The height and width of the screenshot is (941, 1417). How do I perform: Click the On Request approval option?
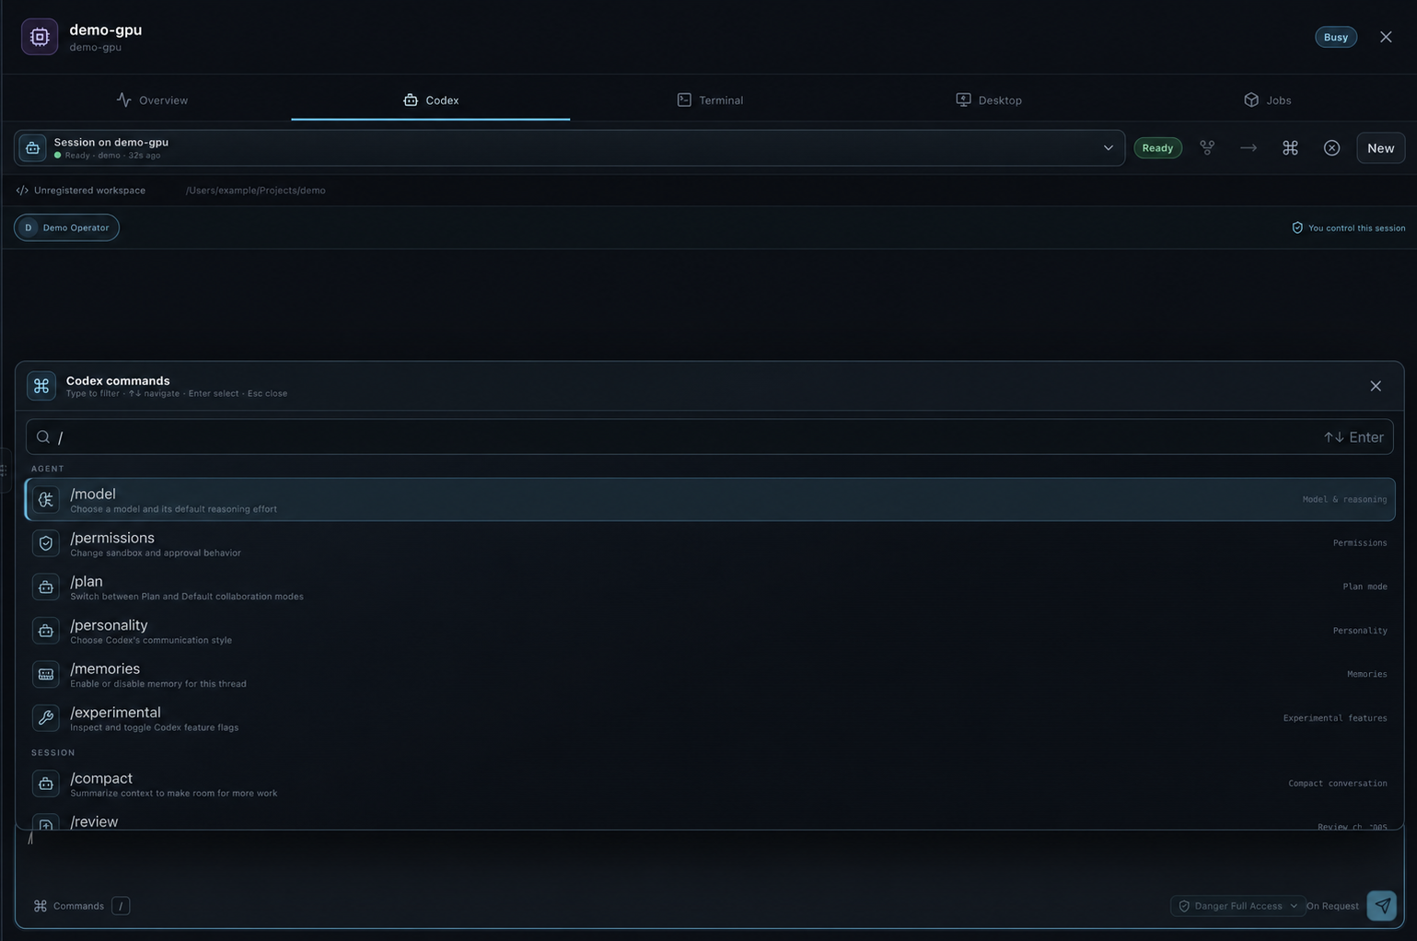click(x=1332, y=906)
